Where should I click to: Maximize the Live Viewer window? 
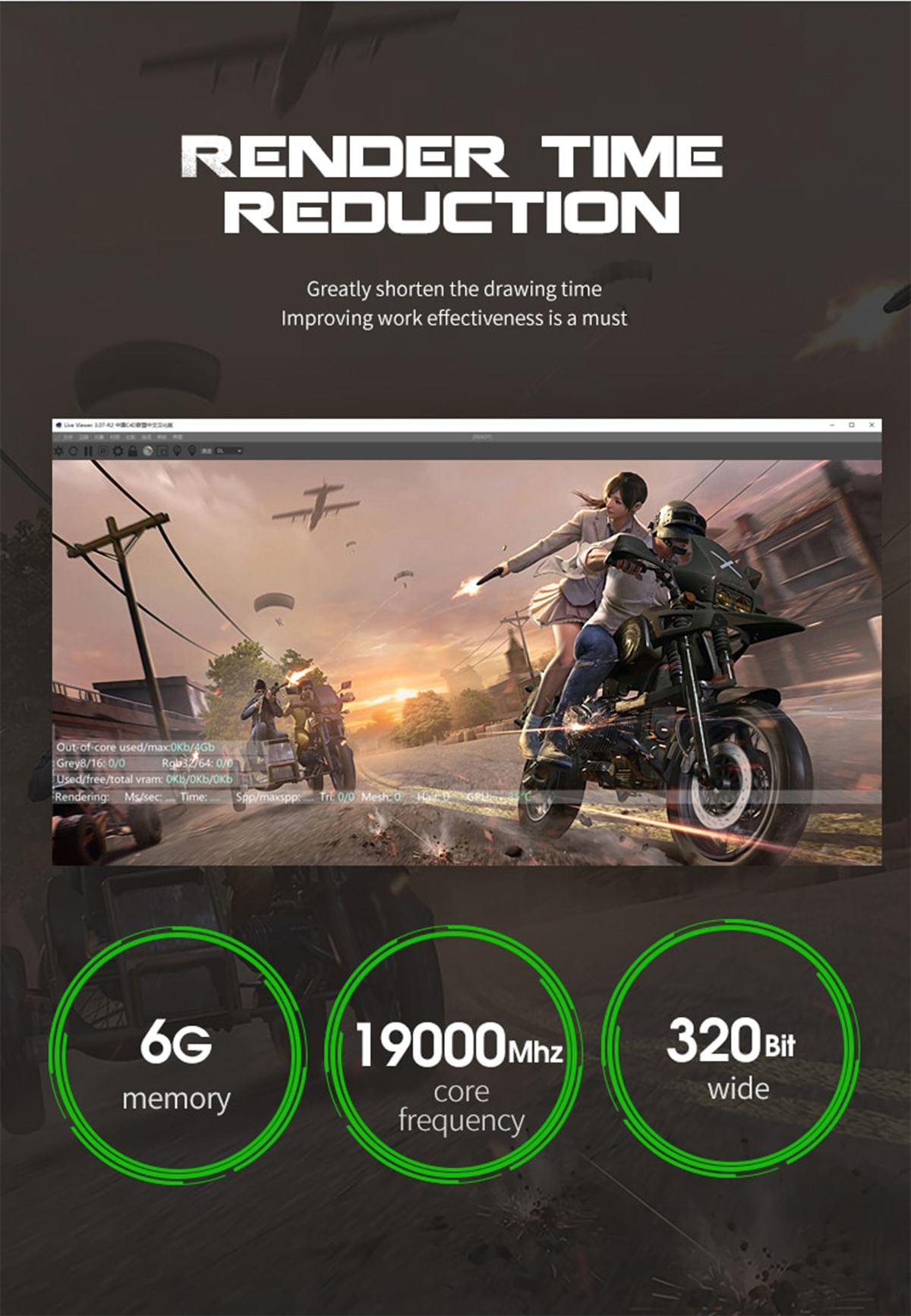click(852, 425)
